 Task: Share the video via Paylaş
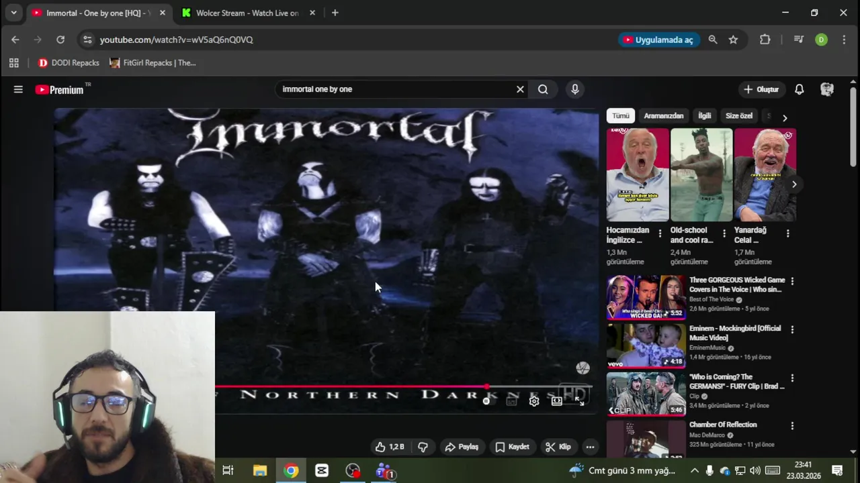462,447
